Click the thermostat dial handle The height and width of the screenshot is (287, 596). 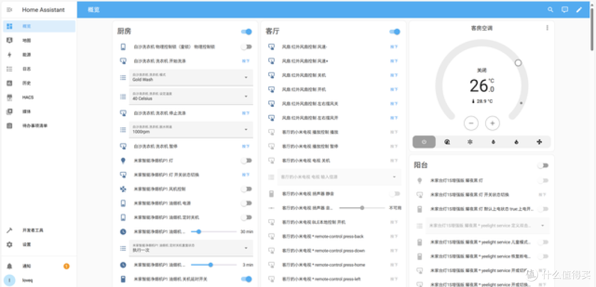click(518, 63)
